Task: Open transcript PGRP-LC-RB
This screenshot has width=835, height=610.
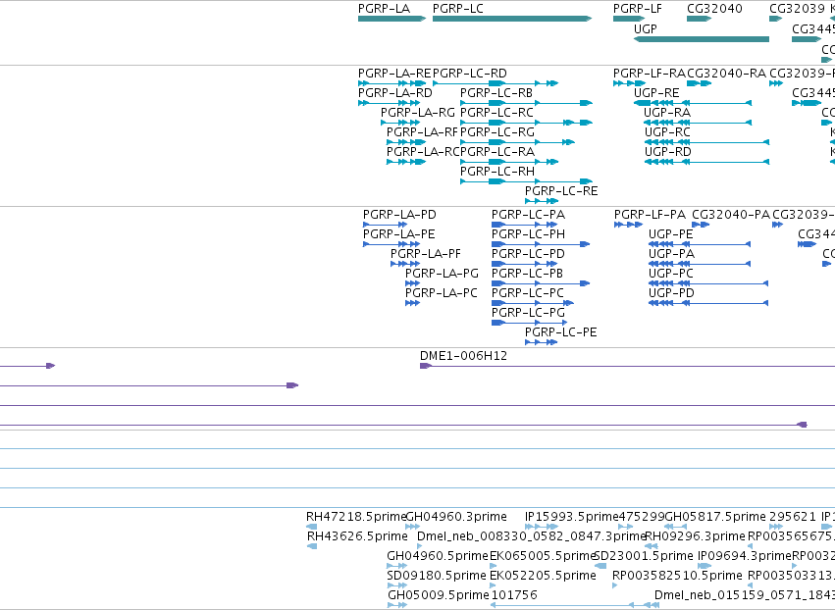Action: pyautogui.click(x=496, y=92)
